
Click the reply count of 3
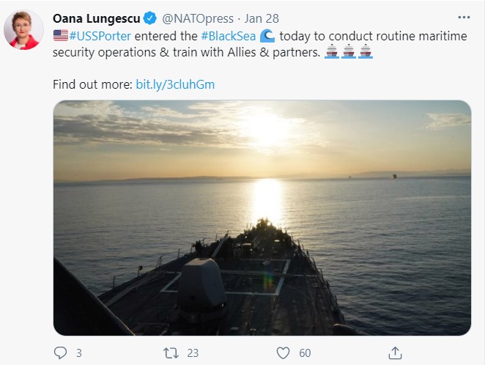pyautogui.click(x=78, y=353)
